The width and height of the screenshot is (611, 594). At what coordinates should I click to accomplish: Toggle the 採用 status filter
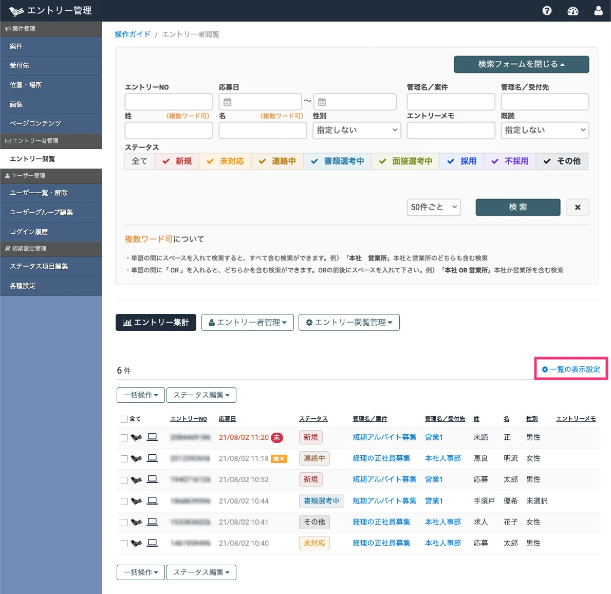click(462, 161)
